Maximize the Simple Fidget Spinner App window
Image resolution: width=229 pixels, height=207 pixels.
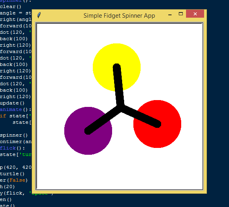point(181,14)
